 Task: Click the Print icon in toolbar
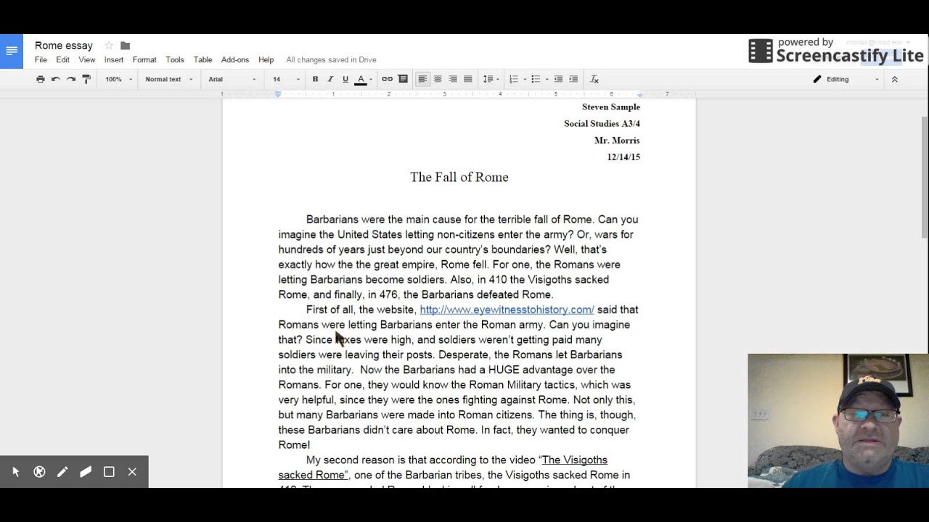(x=41, y=79)
